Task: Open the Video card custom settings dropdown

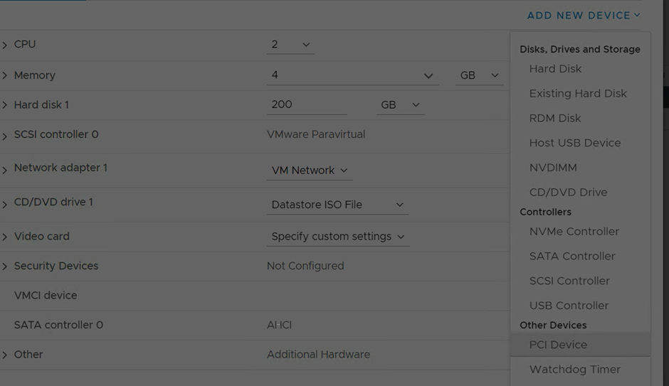Action: tap(337, 237)
